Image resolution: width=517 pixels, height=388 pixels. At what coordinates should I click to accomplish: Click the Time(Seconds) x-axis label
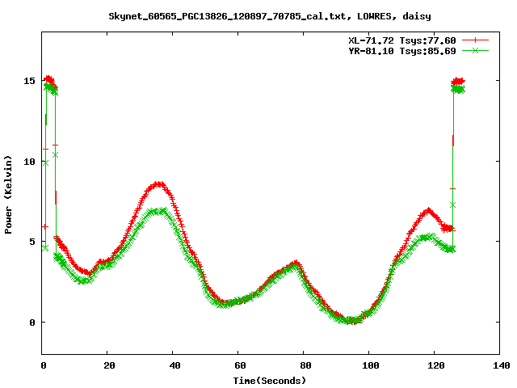click(x=270, y=381)
